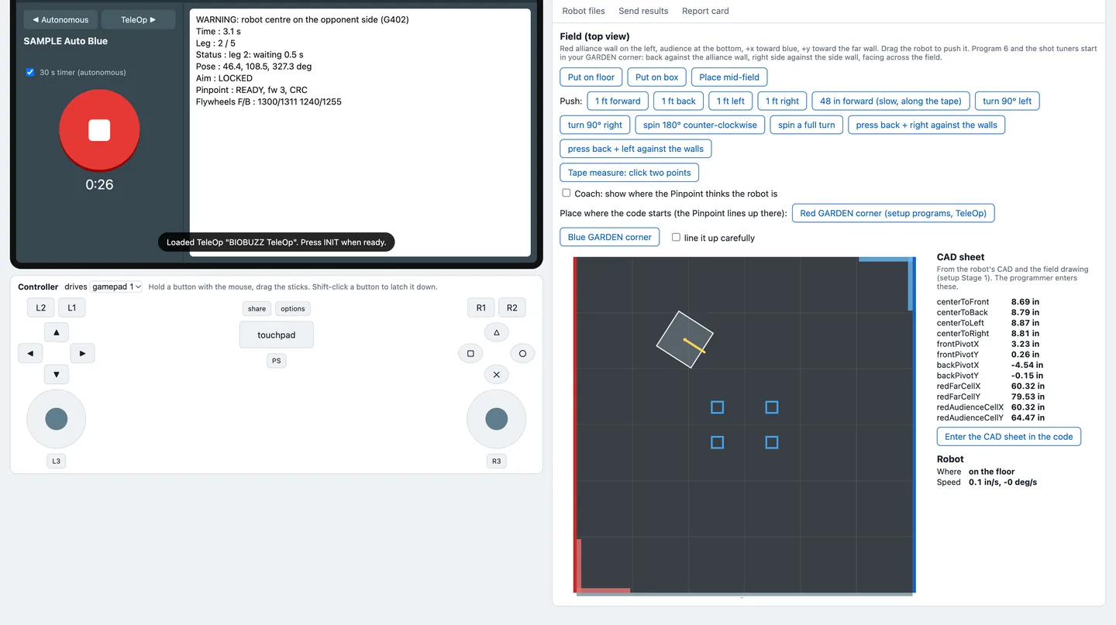The image size is (1116, 625).
Task: Open the Report card tab
Action: (705, 11)
